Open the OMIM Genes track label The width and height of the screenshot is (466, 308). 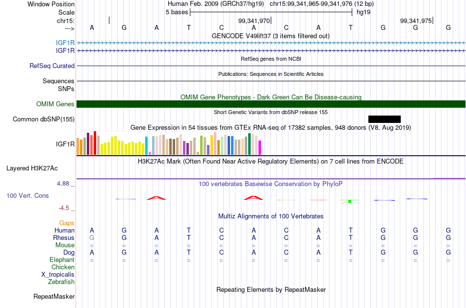pos(55,104)
